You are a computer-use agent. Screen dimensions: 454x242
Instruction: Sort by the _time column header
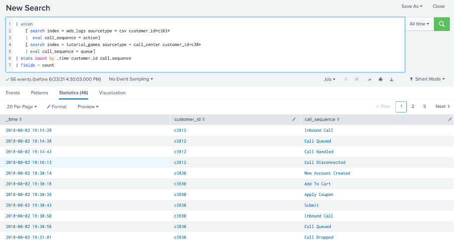coord(14,119)
